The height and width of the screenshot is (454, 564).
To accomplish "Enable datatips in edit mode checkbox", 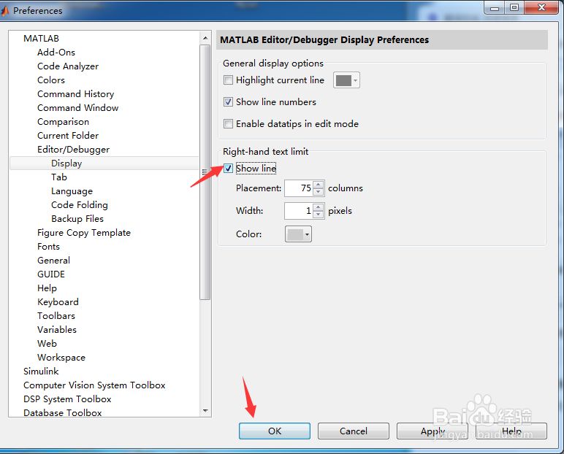I will (x=228, y=123).
